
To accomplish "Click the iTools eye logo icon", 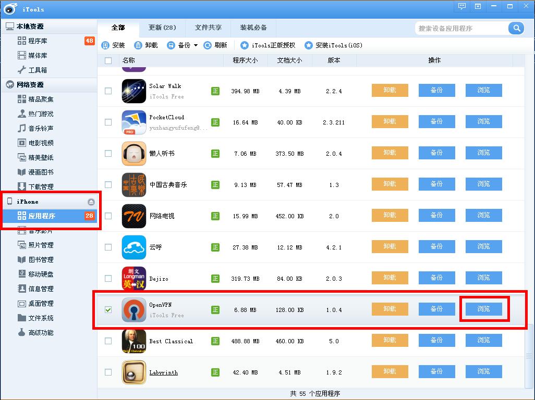I will [x=10, y=8].
